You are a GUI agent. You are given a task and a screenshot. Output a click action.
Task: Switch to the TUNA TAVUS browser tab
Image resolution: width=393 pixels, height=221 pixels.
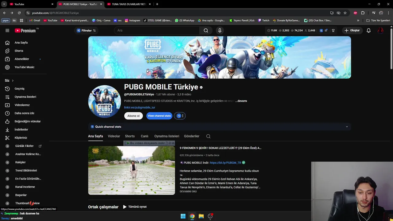(128, 4)
